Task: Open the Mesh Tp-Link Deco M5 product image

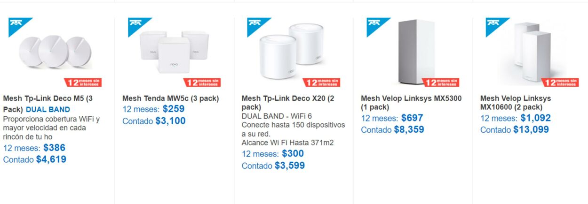Action: (x=52, y=52)
